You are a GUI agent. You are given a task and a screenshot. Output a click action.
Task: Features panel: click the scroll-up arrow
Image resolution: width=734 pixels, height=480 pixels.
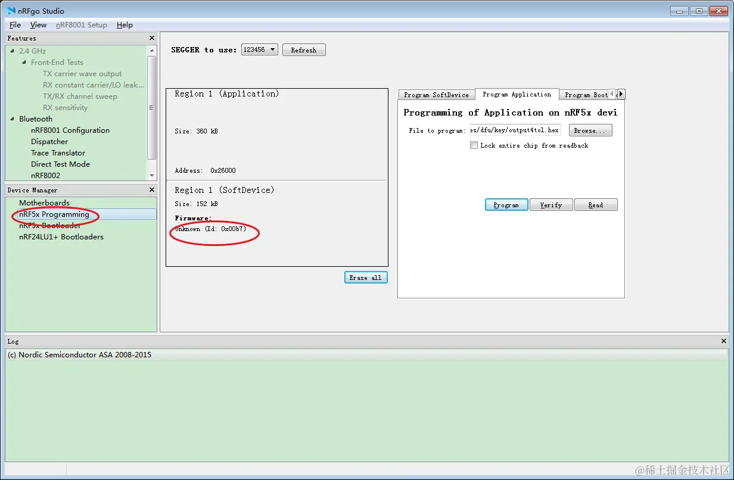[152, 49]
